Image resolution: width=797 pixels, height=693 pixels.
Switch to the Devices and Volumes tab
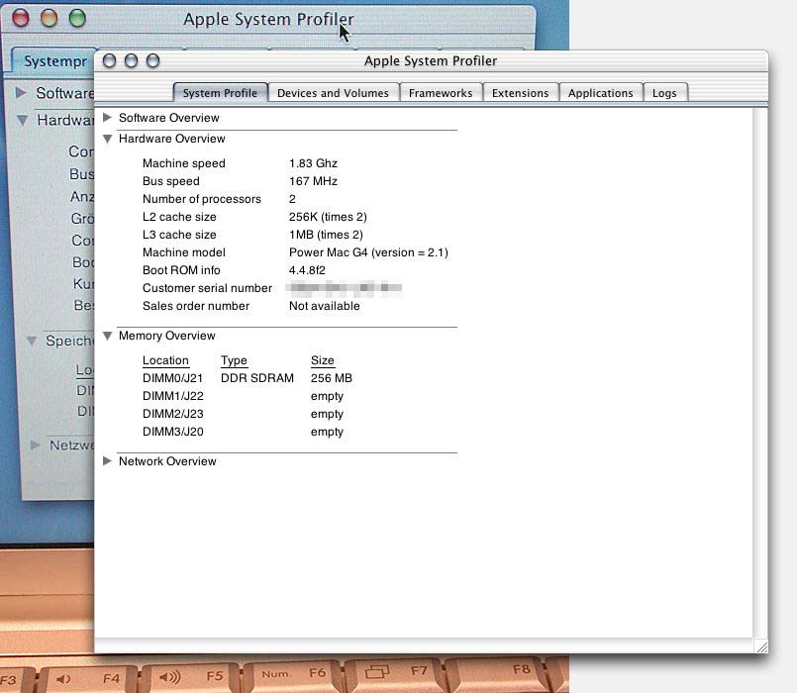[x=333, y=93]
